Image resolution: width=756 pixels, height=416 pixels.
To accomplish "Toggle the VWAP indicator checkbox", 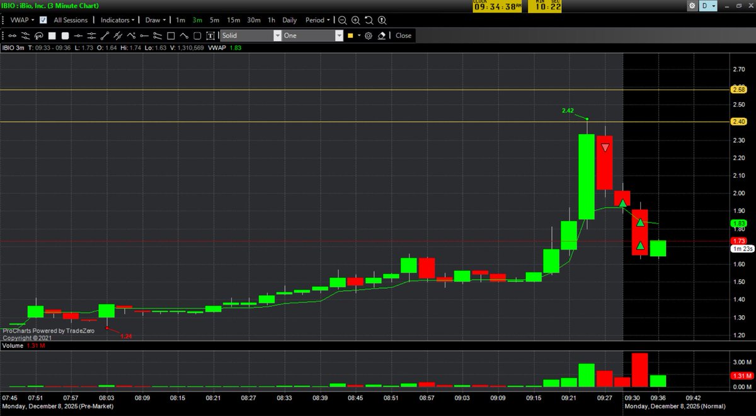I will [x=43, y=20].
